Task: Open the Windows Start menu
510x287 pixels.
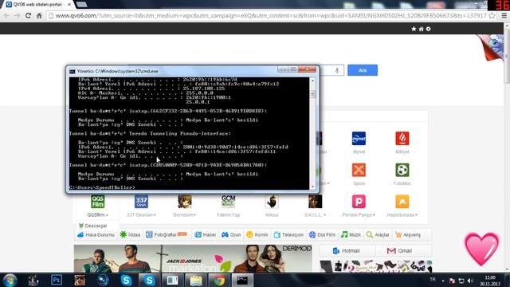Action: tap(10, 280)
